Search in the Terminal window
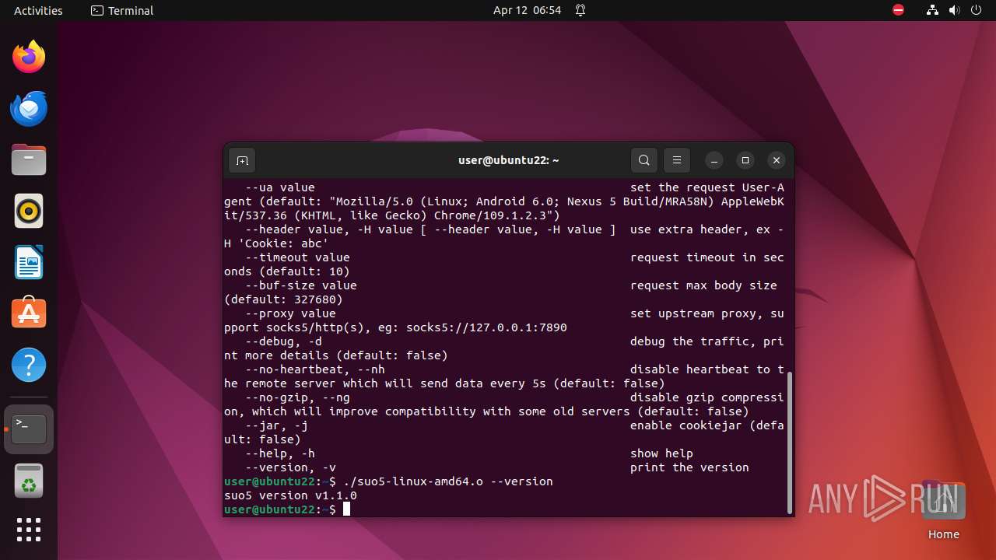Screen dimensions: 996x560 (x=644, y=160)
